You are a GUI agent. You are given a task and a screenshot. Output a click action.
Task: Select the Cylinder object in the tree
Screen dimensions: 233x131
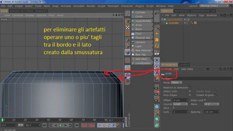tap(173, 23)
